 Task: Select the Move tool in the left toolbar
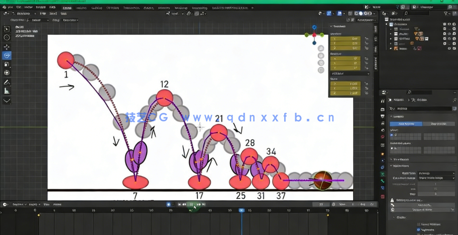click(6, 47)
